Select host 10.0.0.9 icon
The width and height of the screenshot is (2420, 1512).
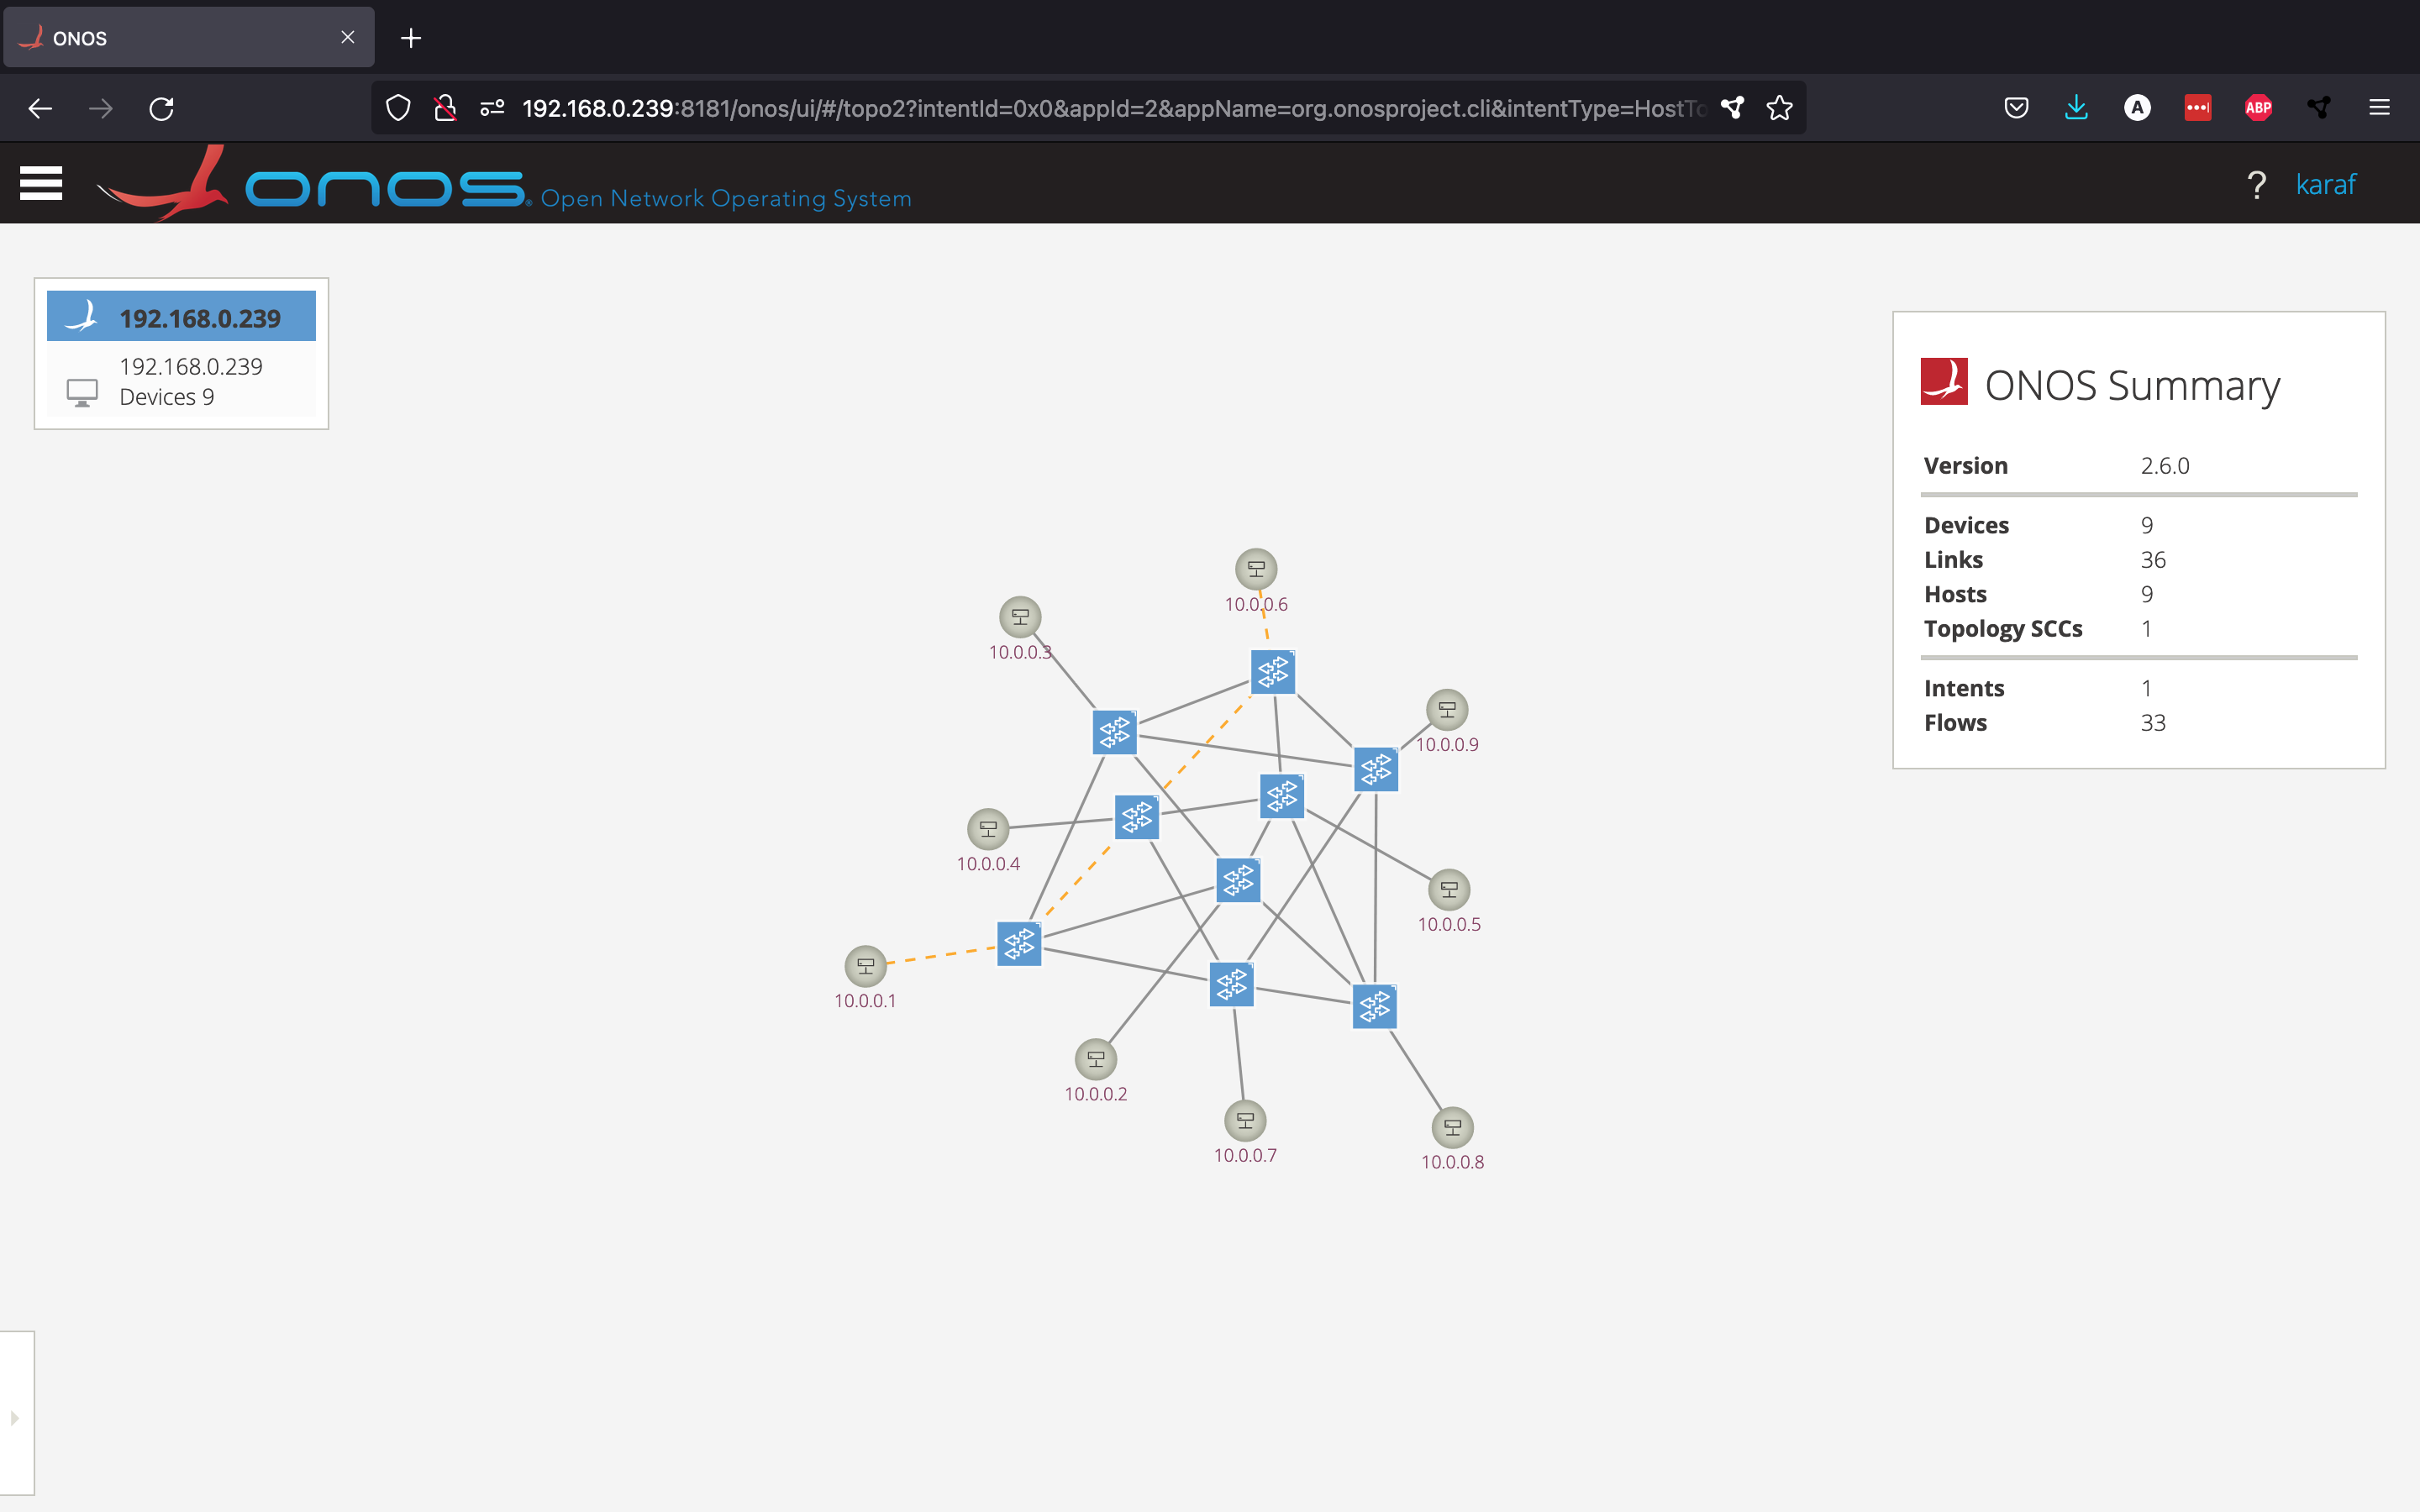[1447, 710]
